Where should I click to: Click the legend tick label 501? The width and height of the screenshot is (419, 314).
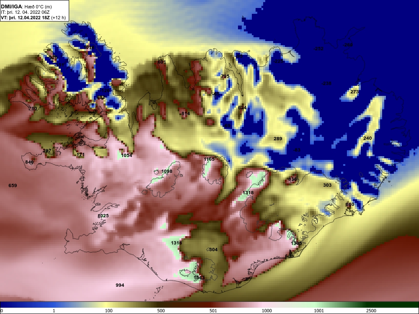[x=213, y=311]
